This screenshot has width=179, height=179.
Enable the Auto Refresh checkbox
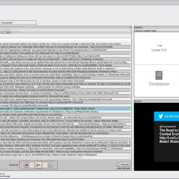[x=116, y=168]
